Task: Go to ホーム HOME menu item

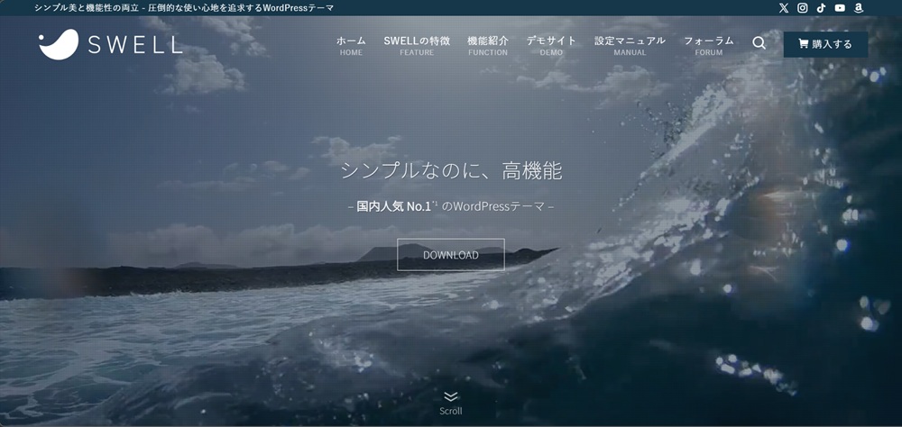Action: [x=351, y=45]
